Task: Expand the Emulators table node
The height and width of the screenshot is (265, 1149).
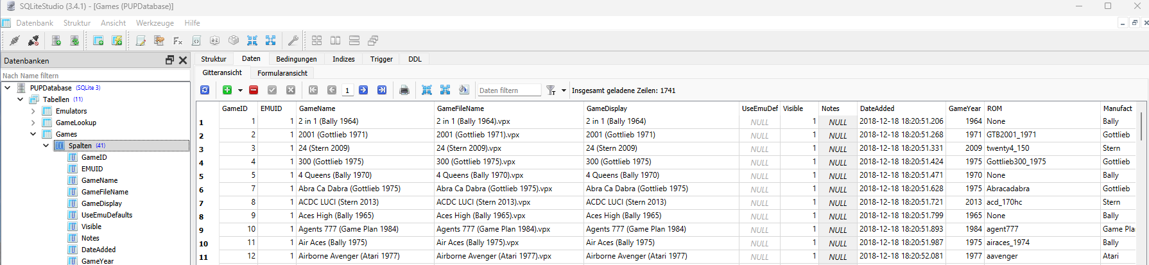Action: (33, 111)
